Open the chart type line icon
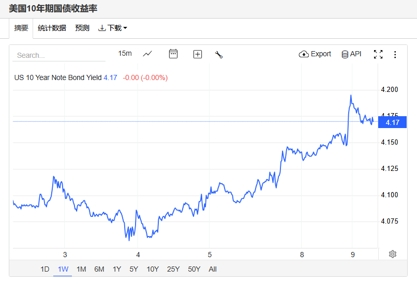The image size is (417, 284). [x=147, y=54]
